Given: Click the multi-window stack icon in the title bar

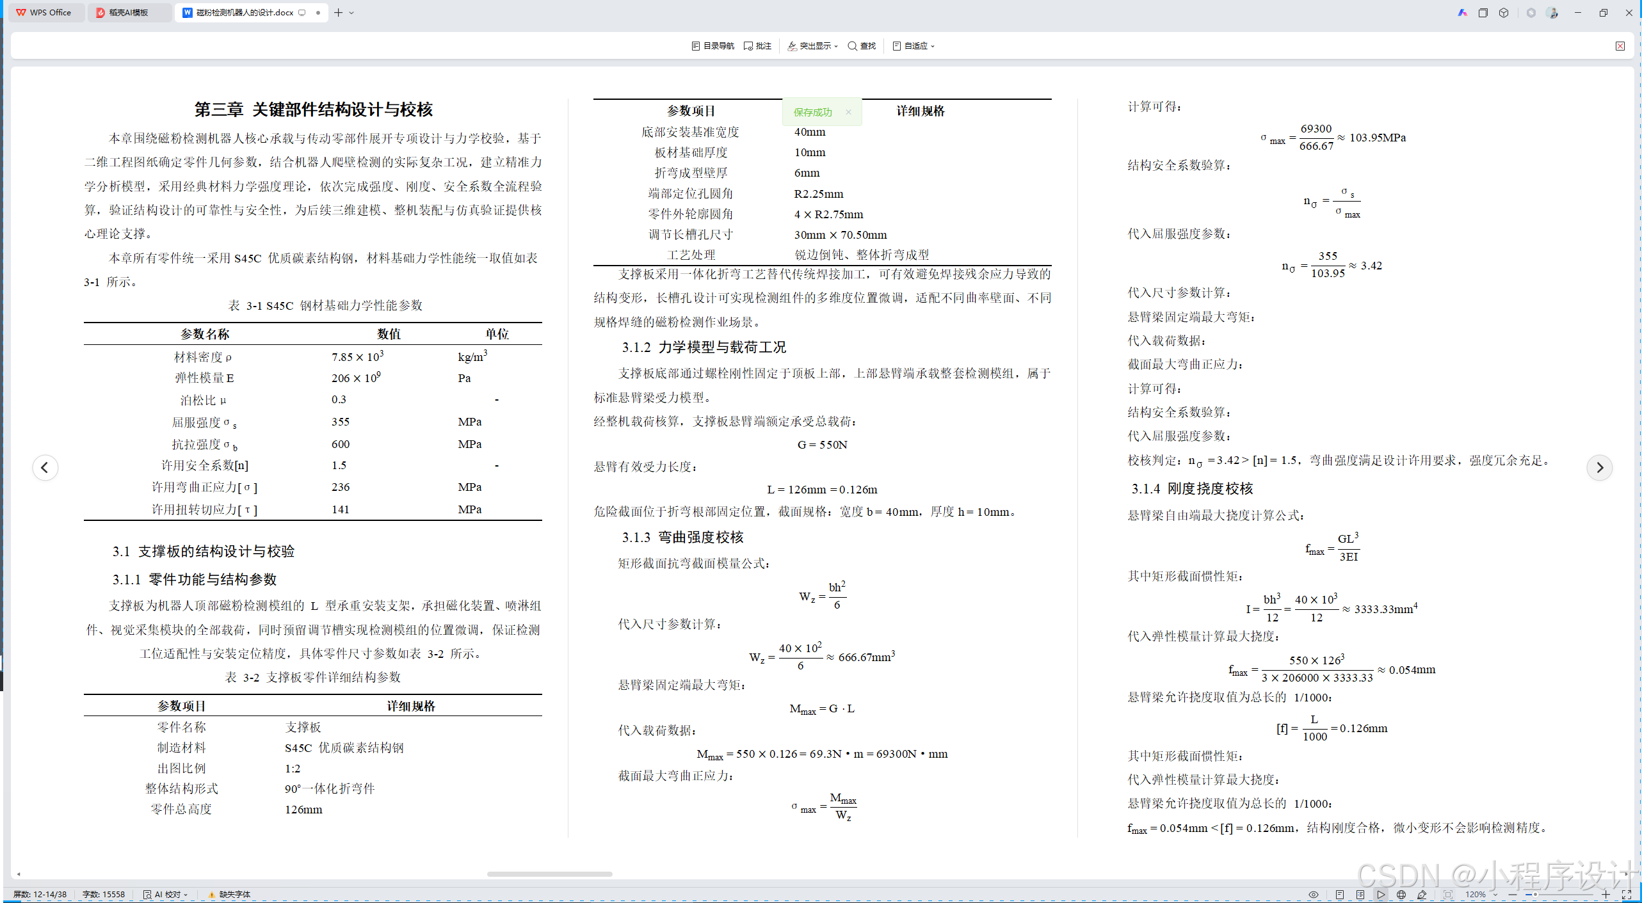Looking at the screenshot, I should 1483,12.
